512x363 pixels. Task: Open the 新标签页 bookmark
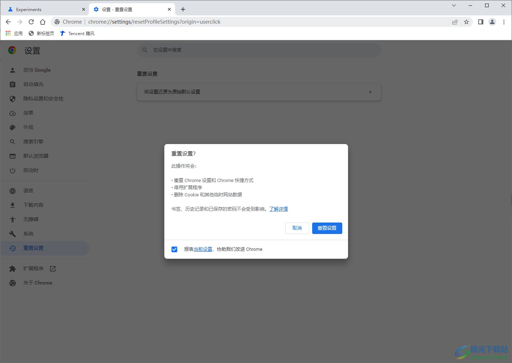click(x=41, y=33)
